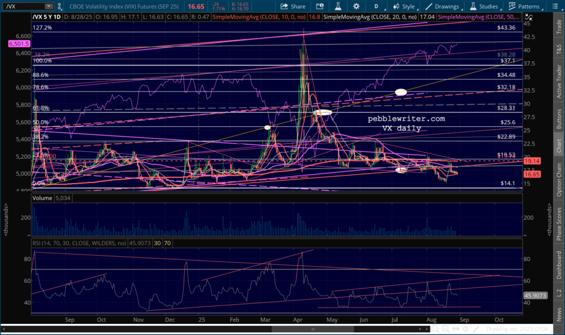
Task: Open the Drawings menu
Action: 441,6
